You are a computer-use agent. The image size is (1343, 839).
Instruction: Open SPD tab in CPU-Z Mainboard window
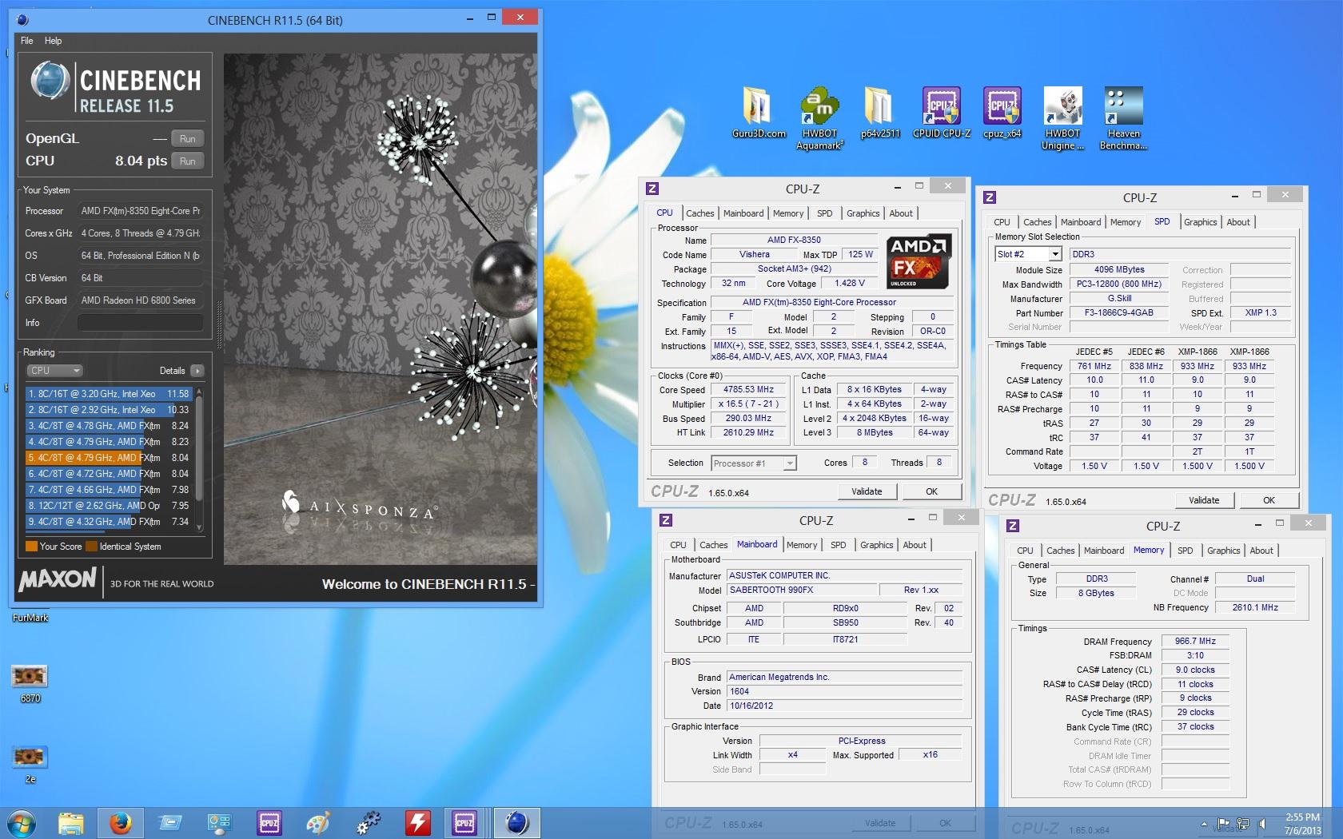pos(838,545)
